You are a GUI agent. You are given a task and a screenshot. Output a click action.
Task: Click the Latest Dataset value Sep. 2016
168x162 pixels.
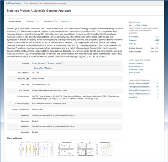tap(154, 52)
